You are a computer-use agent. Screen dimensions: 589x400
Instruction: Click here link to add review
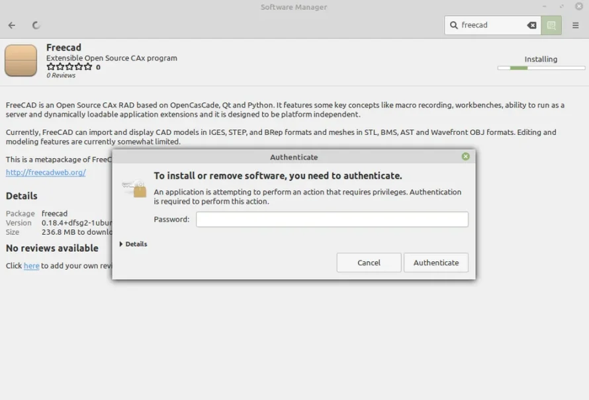32,266
